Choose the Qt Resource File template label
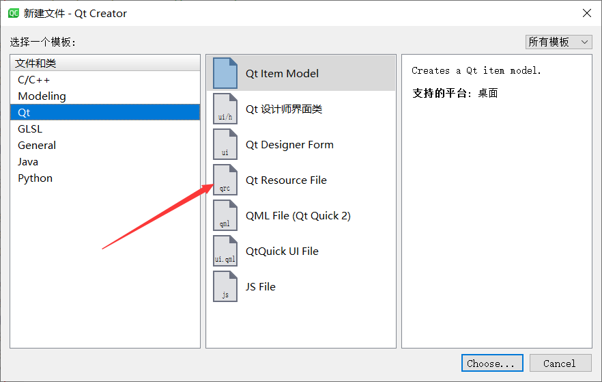The height and width of the screenshot is (382, 602). pos(286,180)
